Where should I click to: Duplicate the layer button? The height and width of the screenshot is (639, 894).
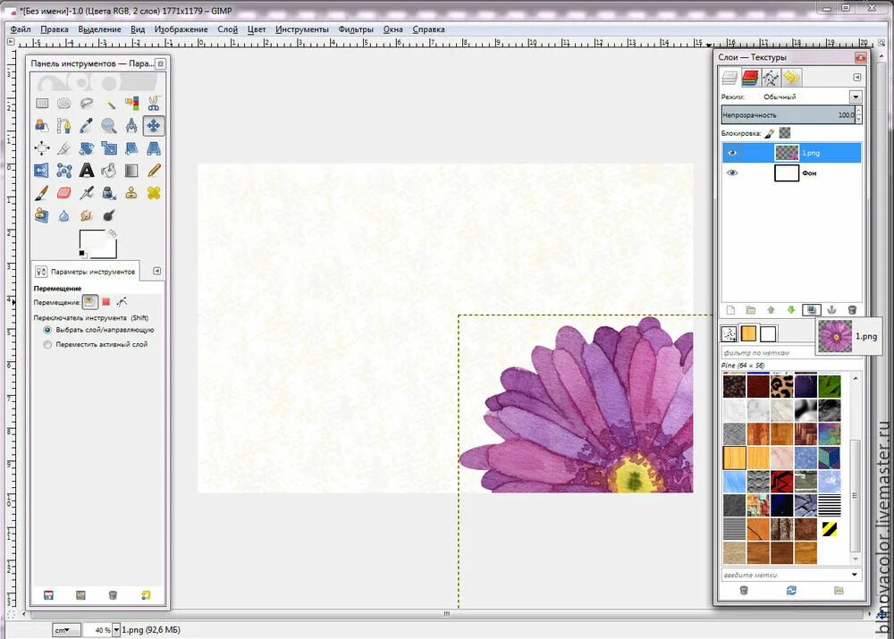tap(812, 310)
